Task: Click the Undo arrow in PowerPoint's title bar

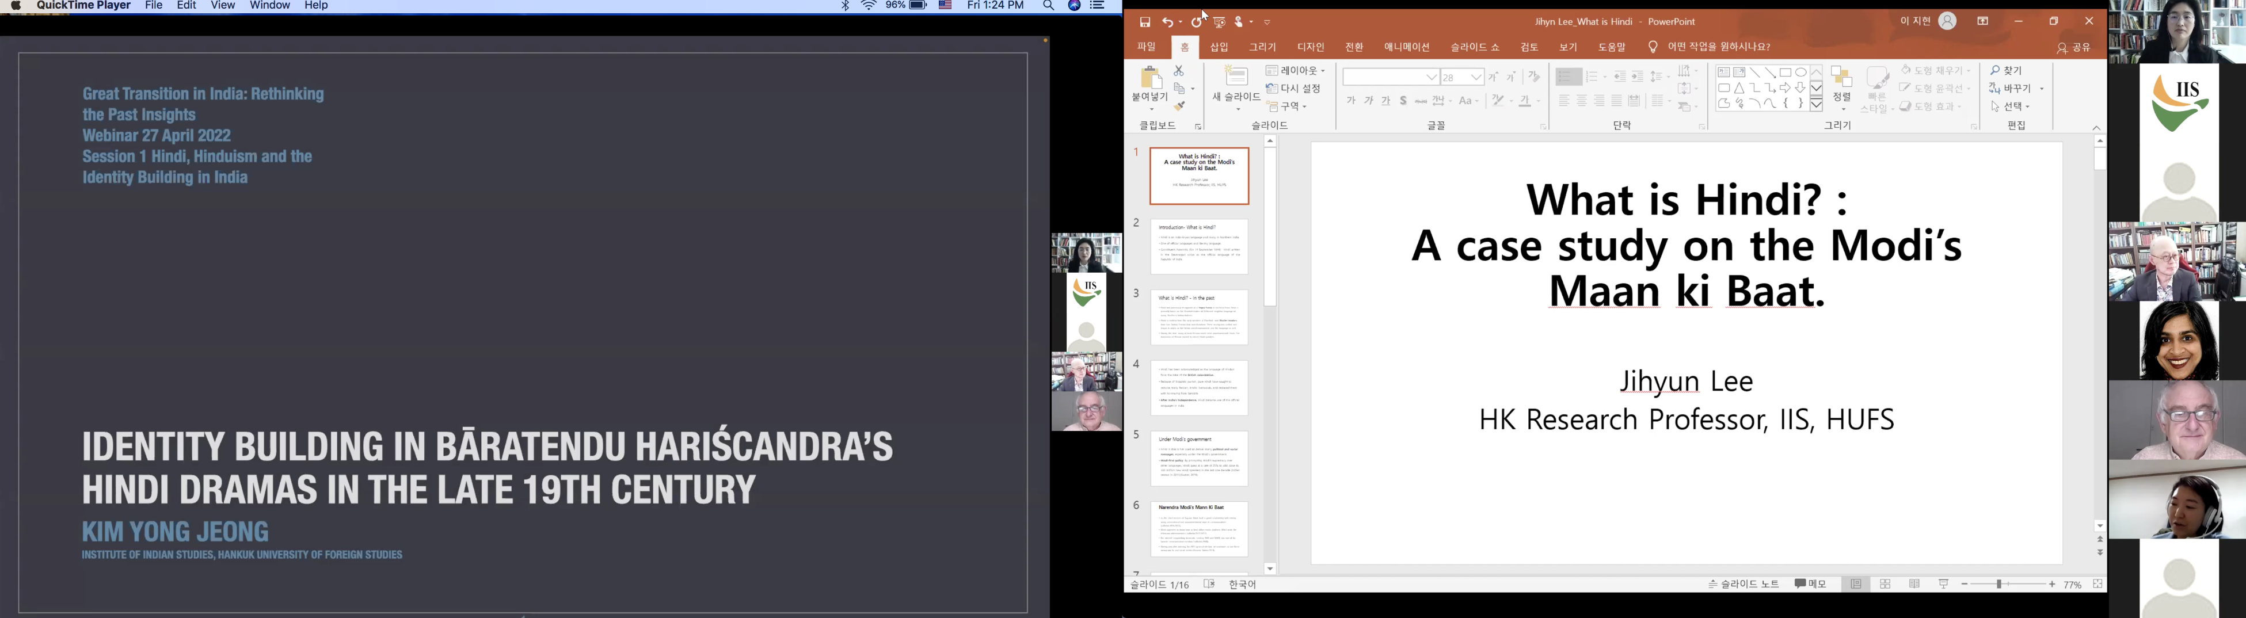Action: (1167, 22)
